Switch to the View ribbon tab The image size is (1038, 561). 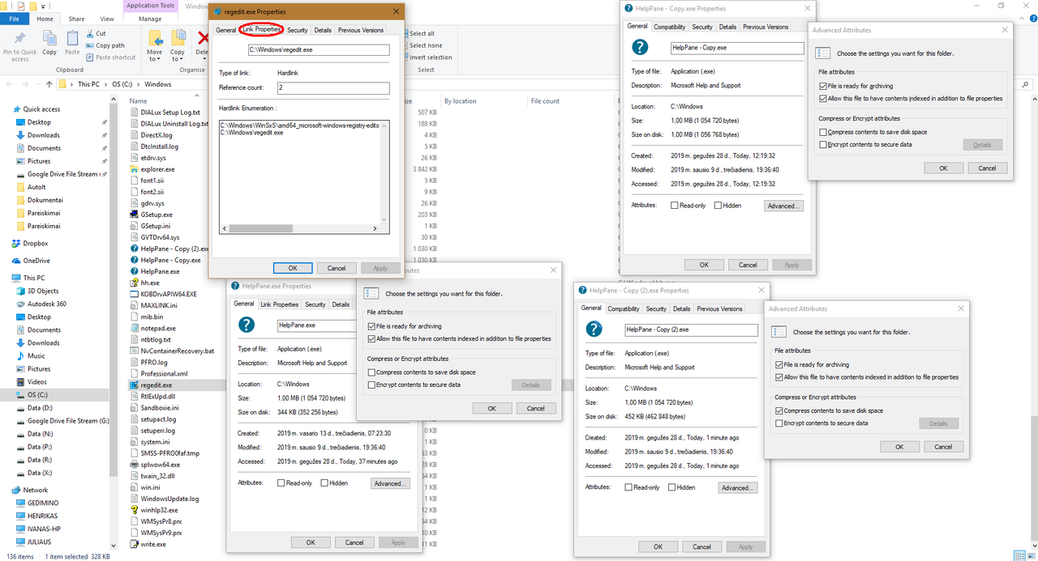107,19
